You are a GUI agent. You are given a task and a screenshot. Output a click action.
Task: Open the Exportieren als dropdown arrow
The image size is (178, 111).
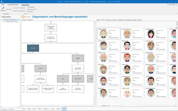37,9
